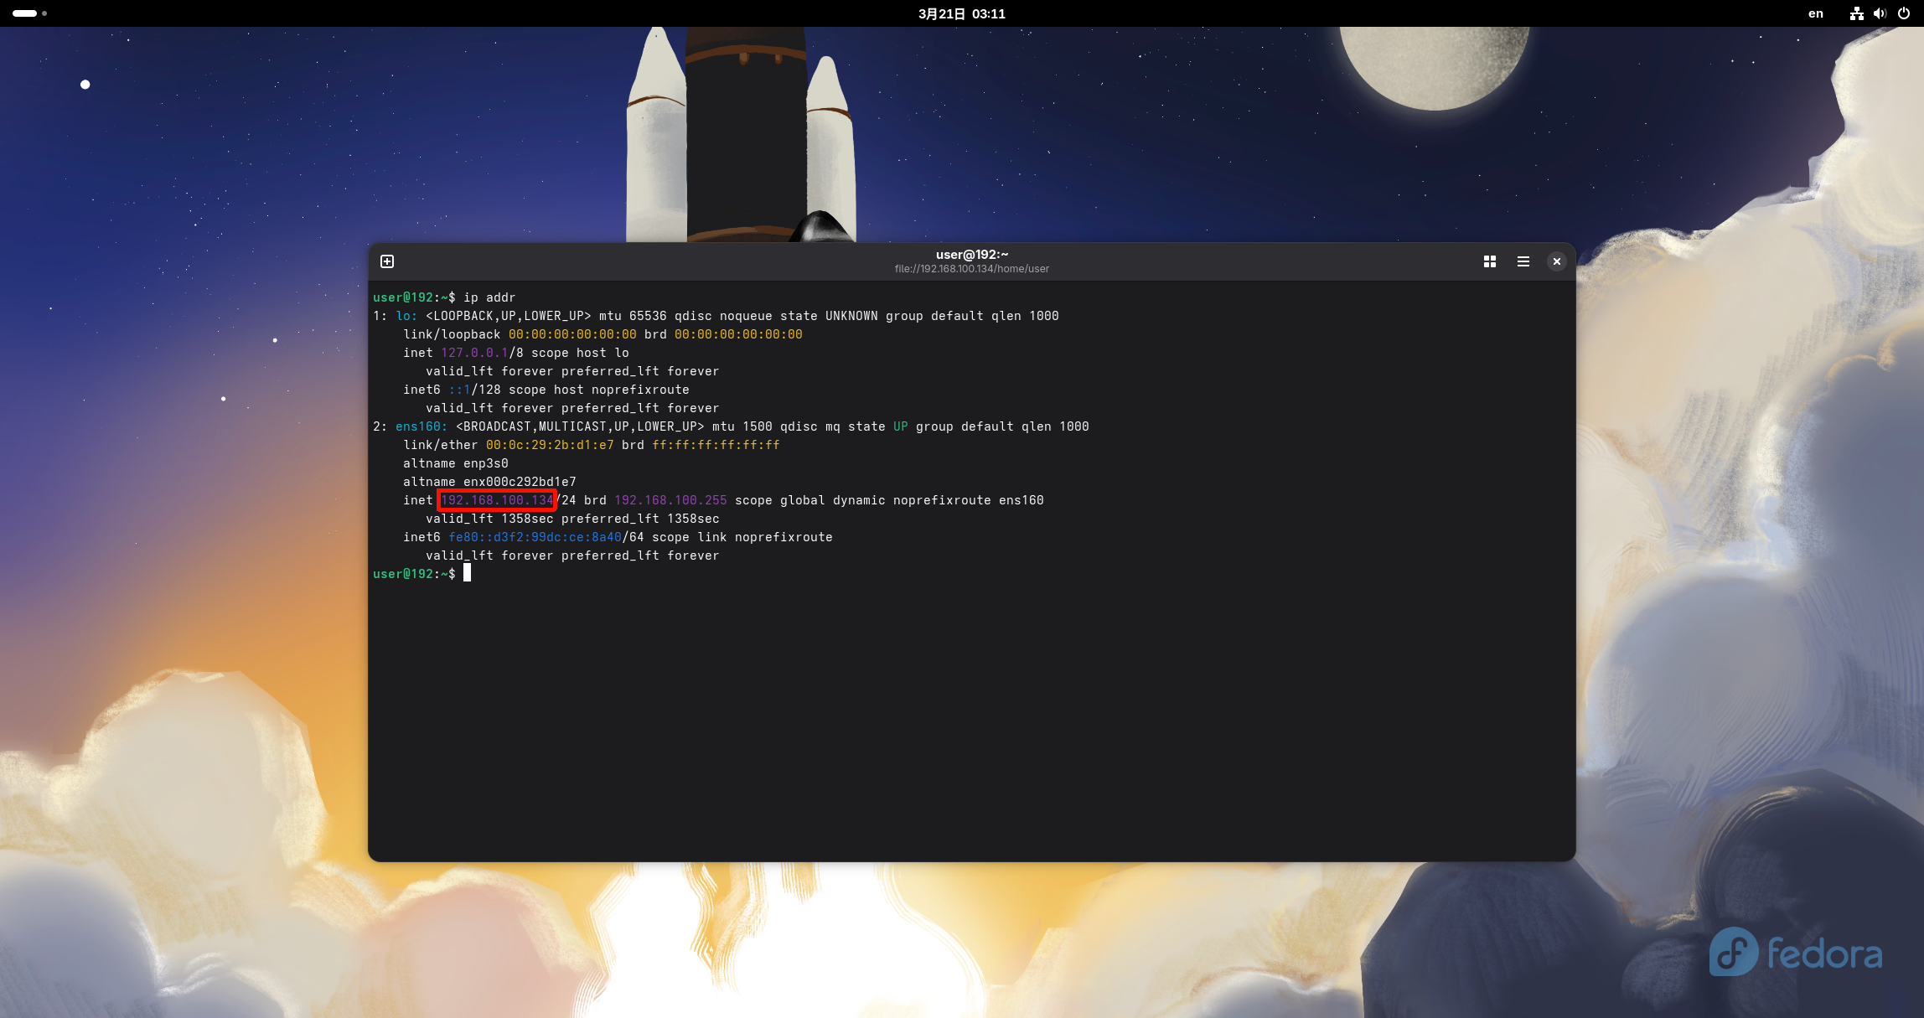Click the highlighted 192.168.100.134 address
Image resolution: width=1924 pixels, height=1018 pixels.
point(497,500)
